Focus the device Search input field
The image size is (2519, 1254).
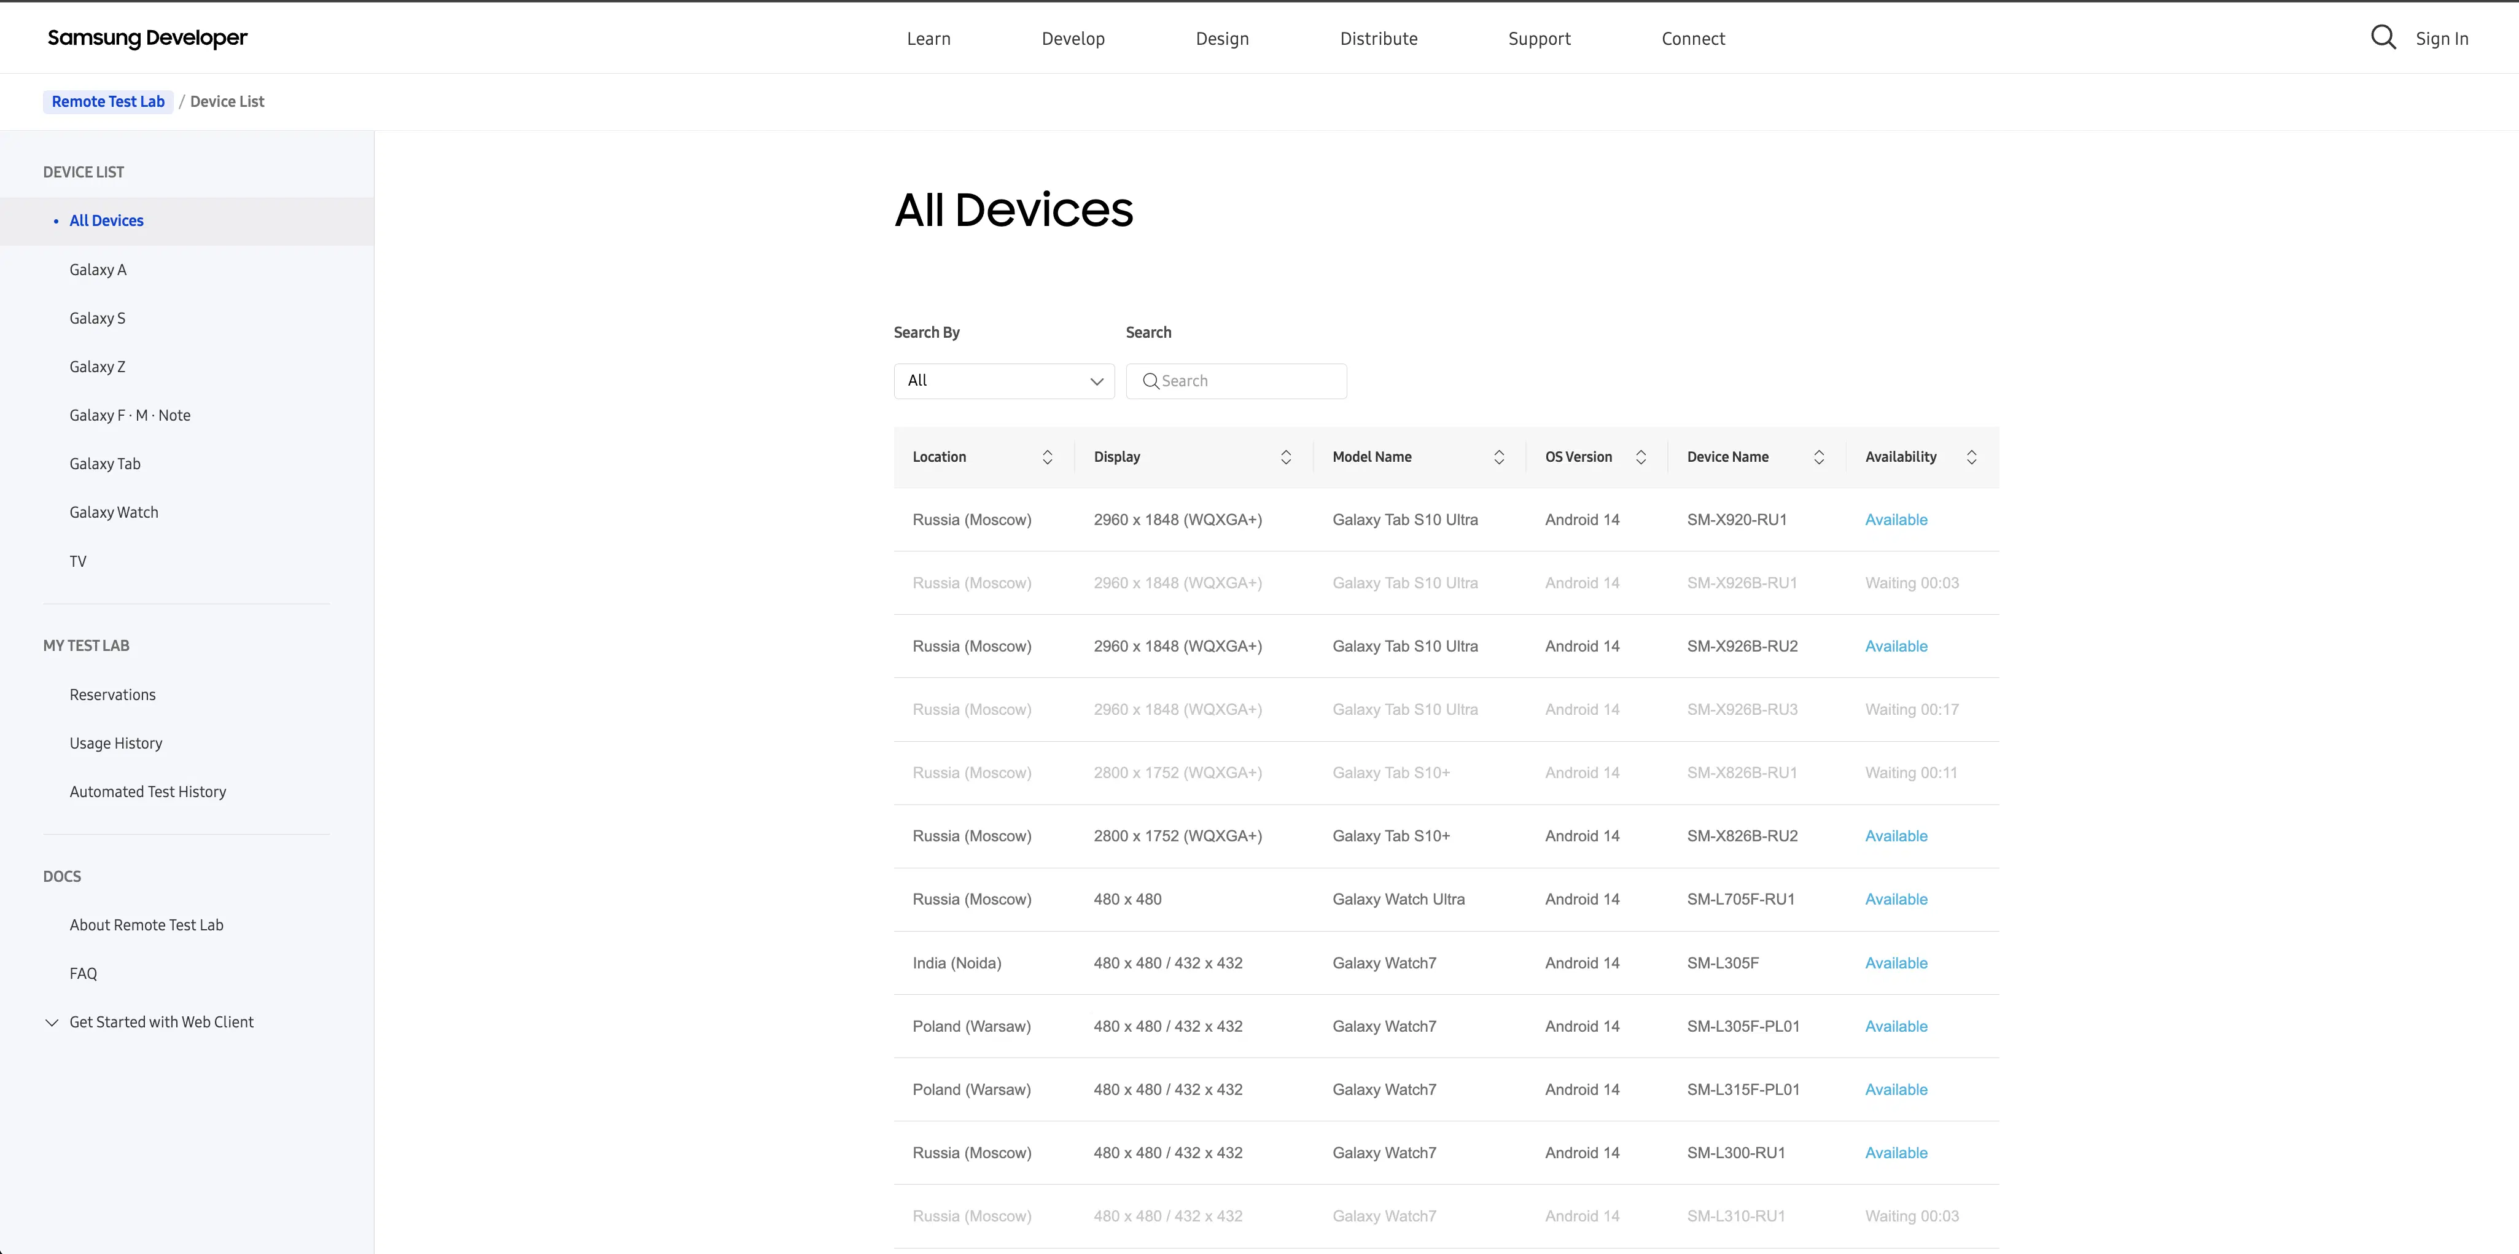[x=1236, y=381]
